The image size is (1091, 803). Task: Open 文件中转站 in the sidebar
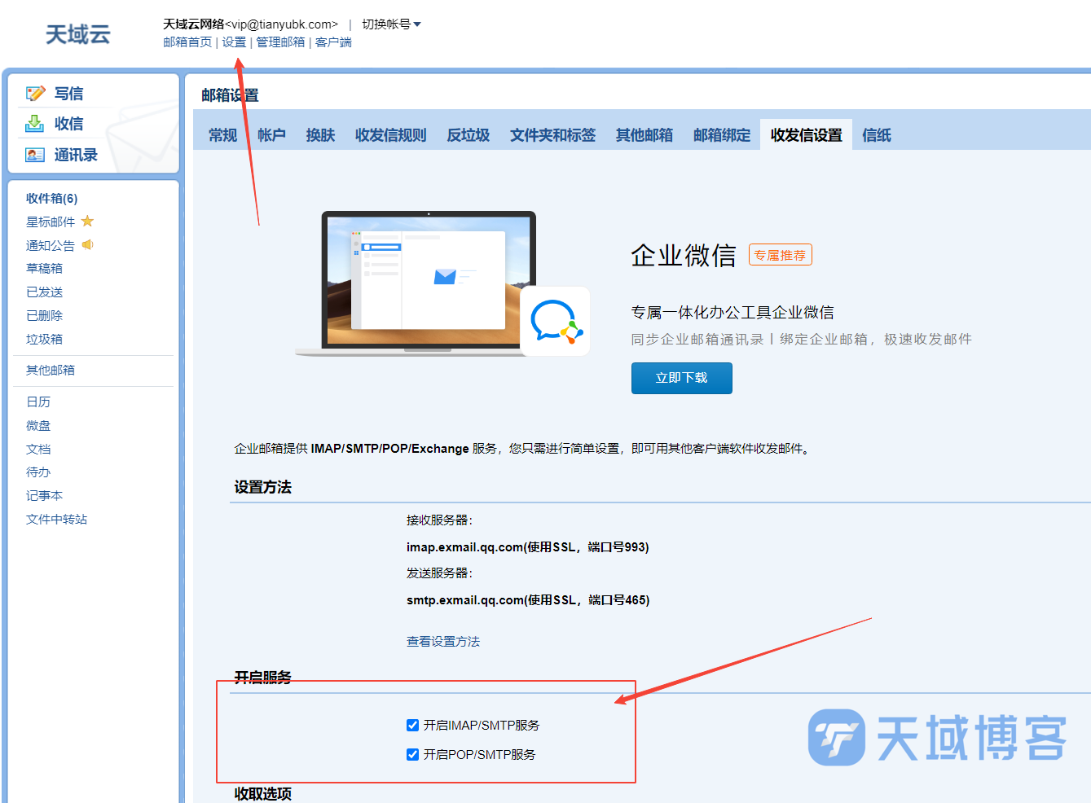[x=56, y=520]
